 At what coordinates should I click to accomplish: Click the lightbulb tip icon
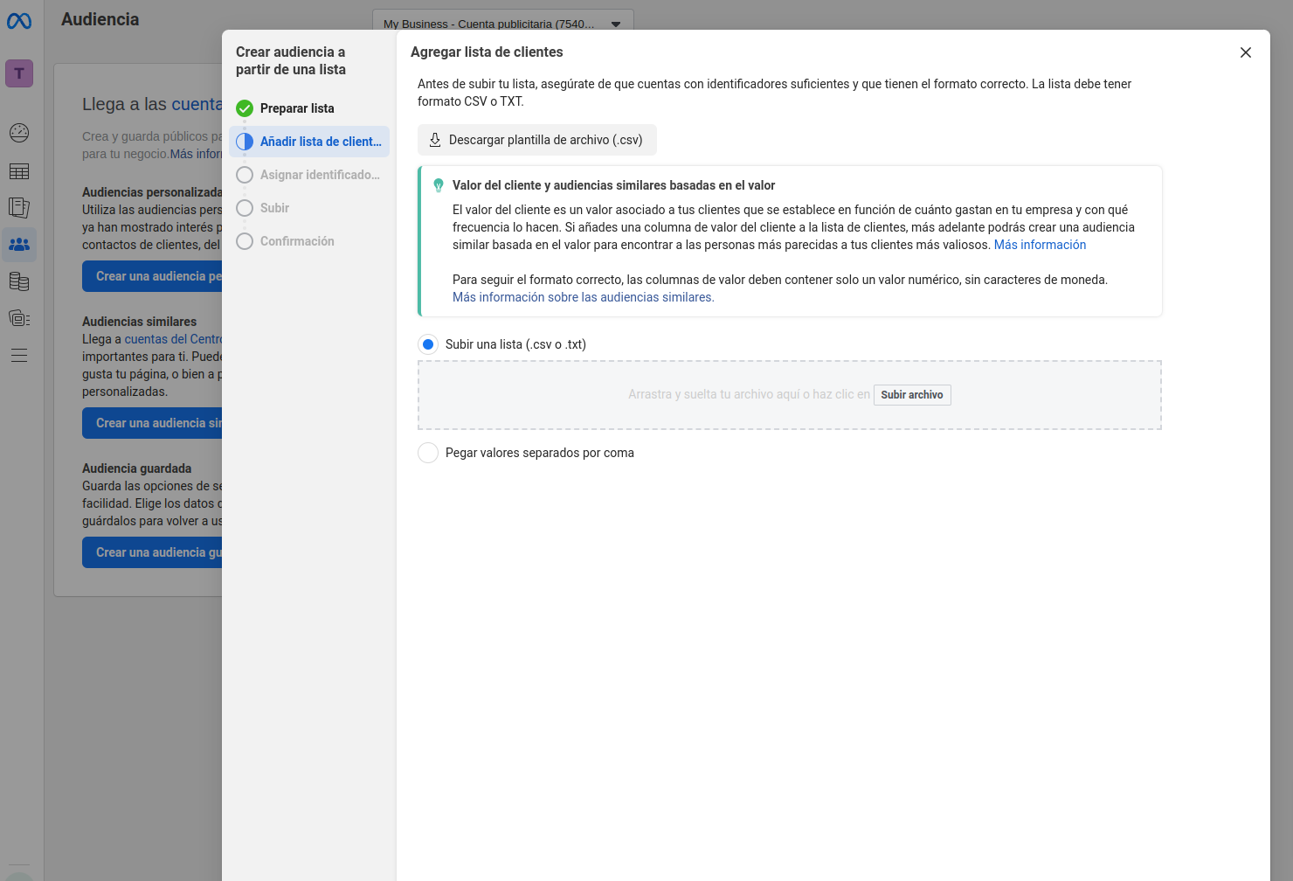439,185
